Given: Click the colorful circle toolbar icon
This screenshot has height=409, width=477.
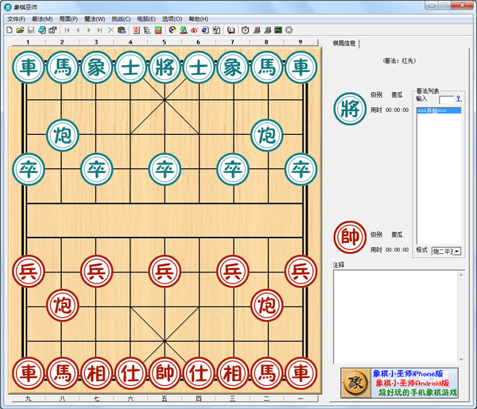Looking at the screenshot, I should coord(173,30).
